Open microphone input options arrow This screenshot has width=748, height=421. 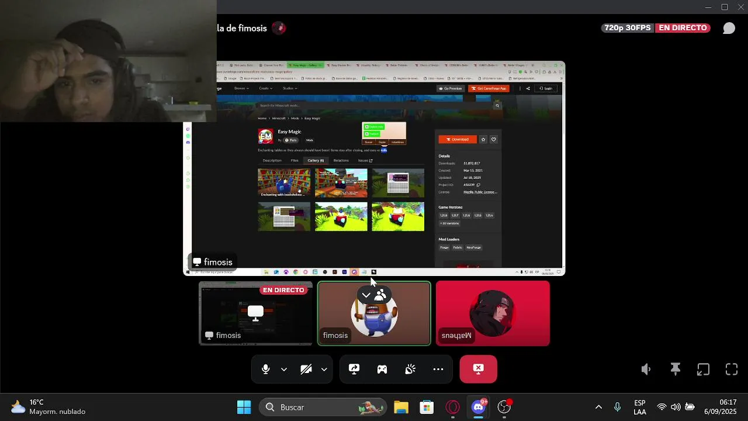284,370
